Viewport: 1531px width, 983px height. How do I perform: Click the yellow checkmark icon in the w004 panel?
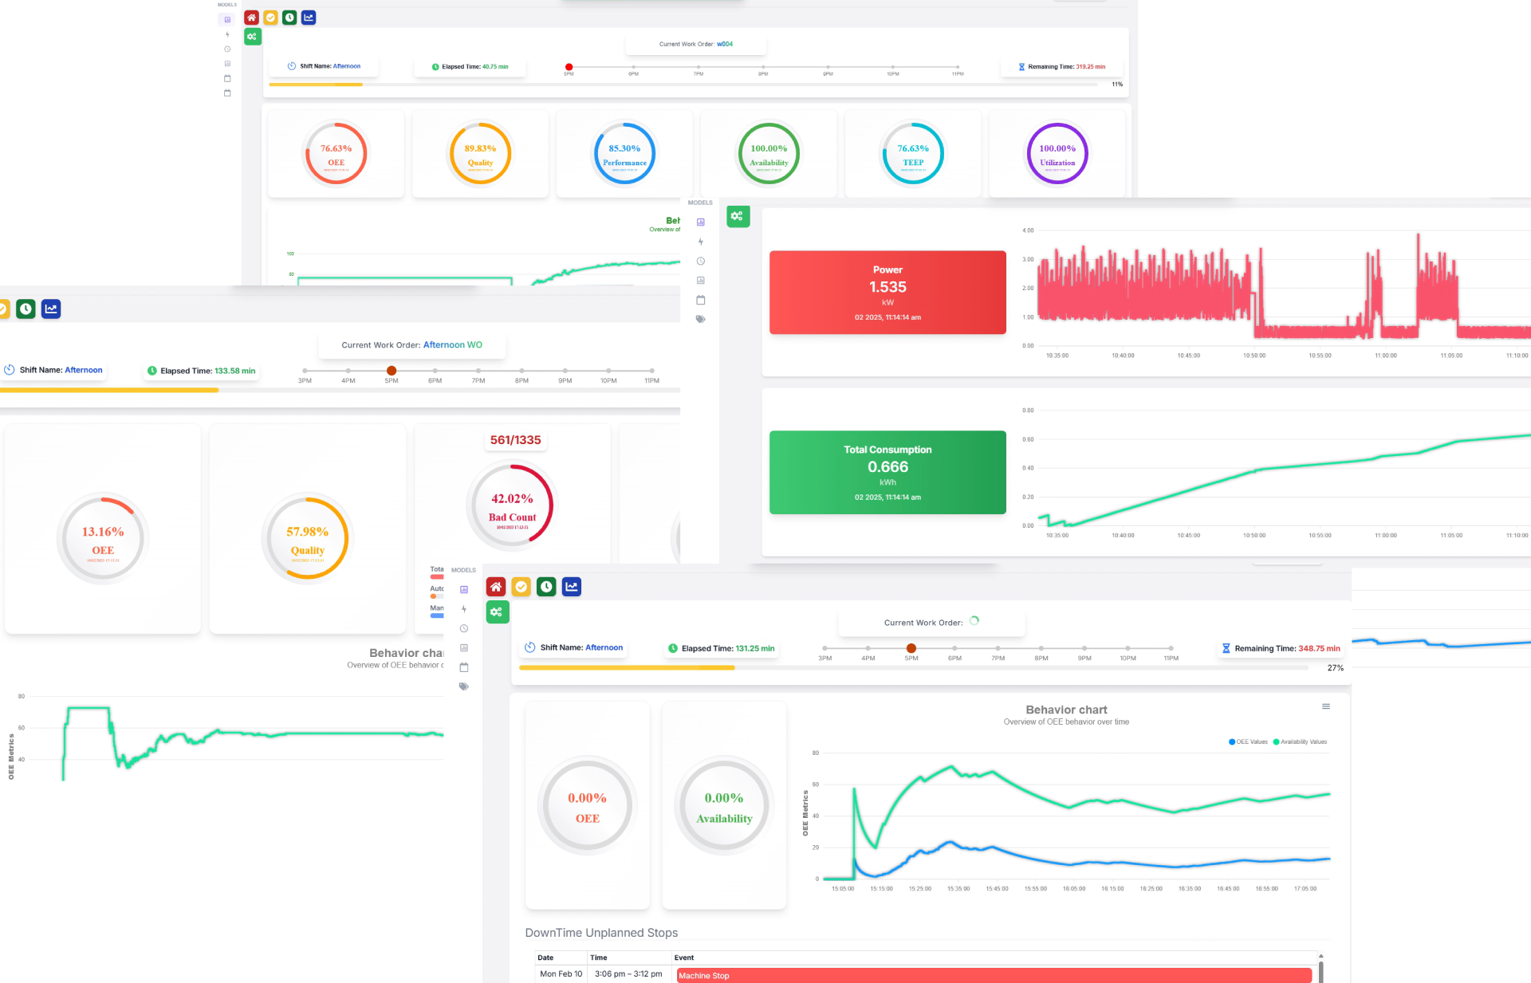point(270,18)
